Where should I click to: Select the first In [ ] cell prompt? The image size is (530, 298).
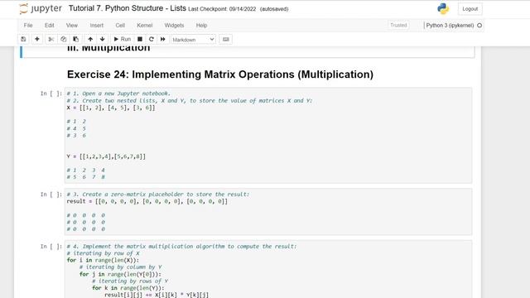click(51, 94)
